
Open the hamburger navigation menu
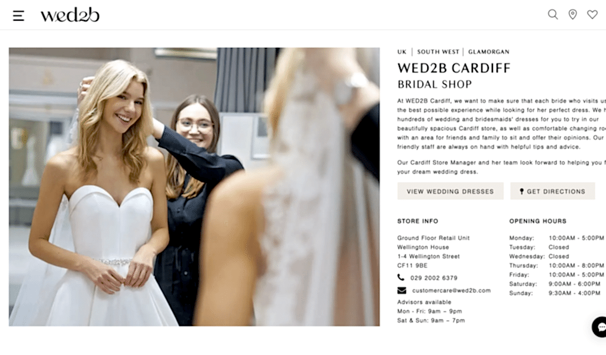[x=18, y=15]
